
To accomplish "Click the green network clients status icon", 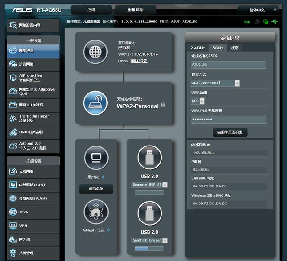I will [x=265, y=22].
